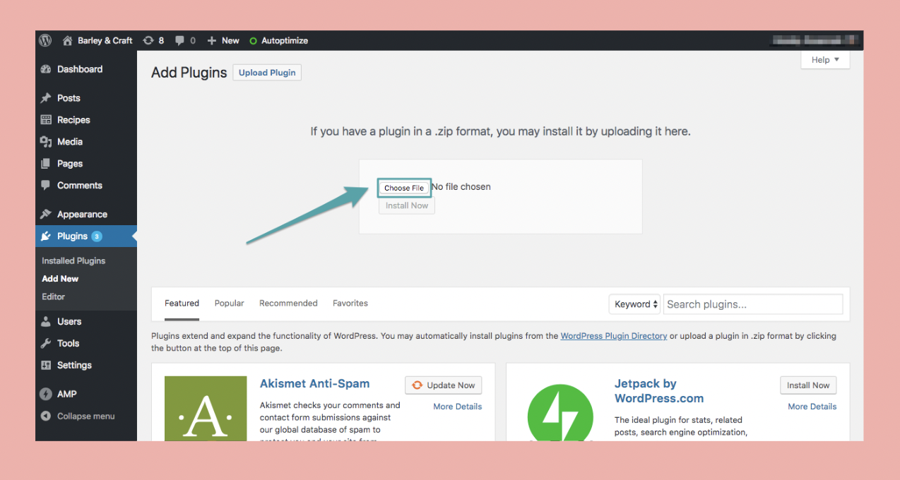Image resolution: width=900 pixels, height=480 pixels.
Task: Switch to the Popular tab
Action: tap(229, 304)
